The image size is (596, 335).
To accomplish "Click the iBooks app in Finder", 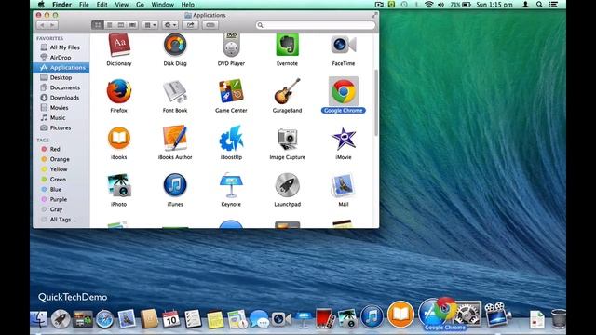I will click(x=119, y=139).
